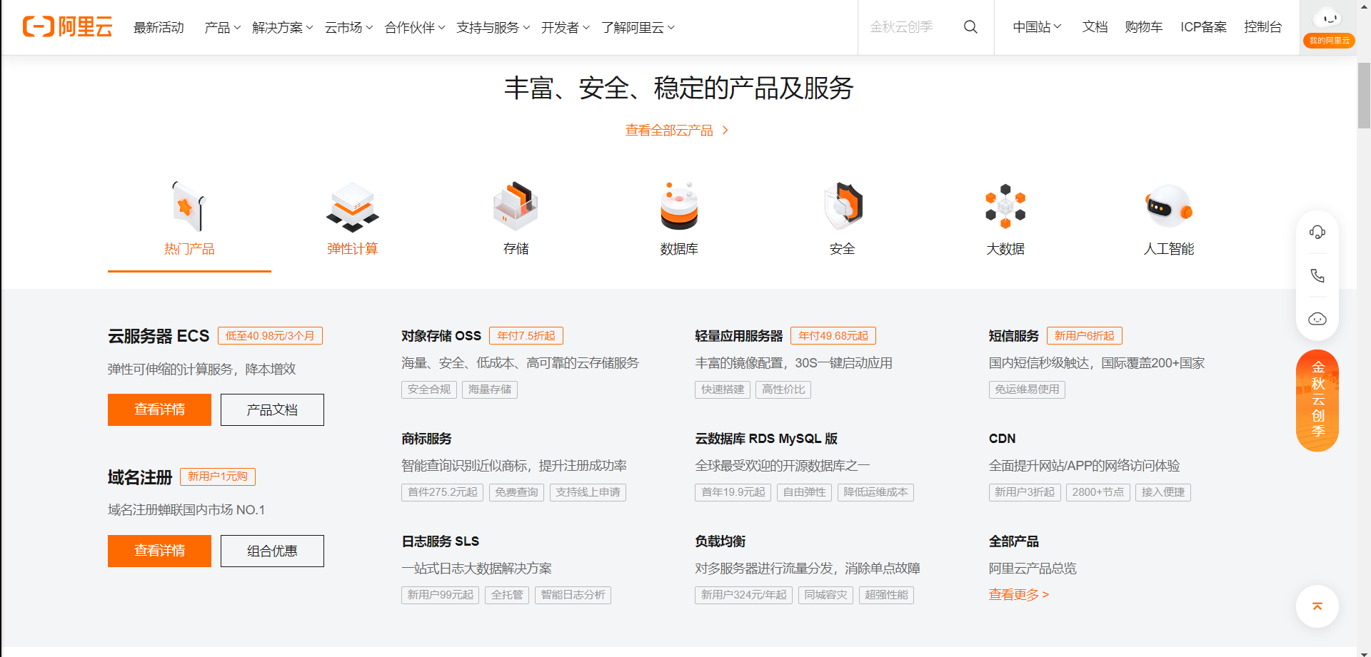Click the search magnifier icon

pos(970,27)
